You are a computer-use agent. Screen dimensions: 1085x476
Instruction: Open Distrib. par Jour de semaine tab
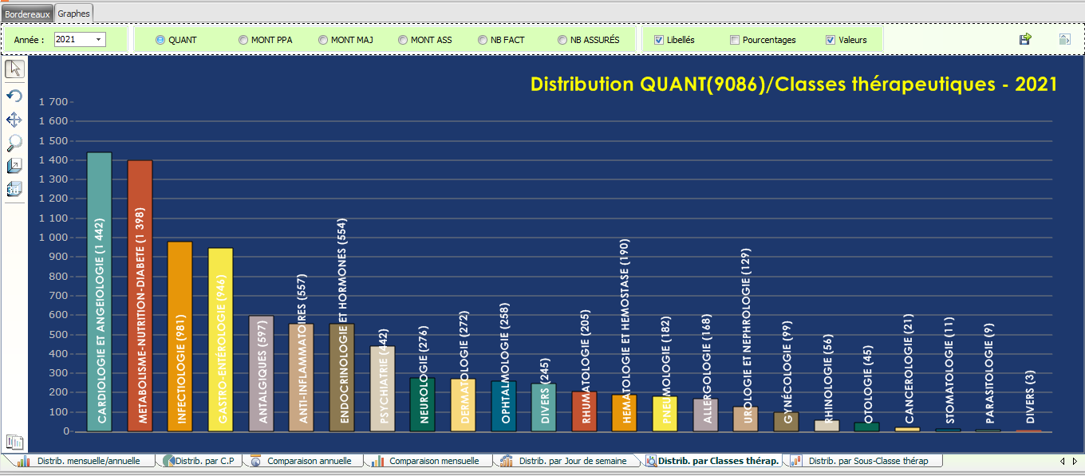569,461
